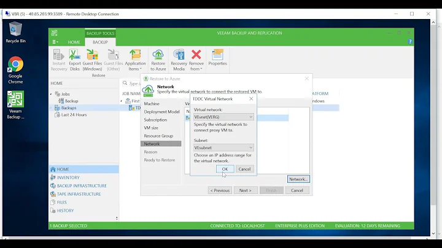The image size is (442, 248).
Task: Click '1 BACKUP SELECTED' status text
Action: tap(68, 226)
